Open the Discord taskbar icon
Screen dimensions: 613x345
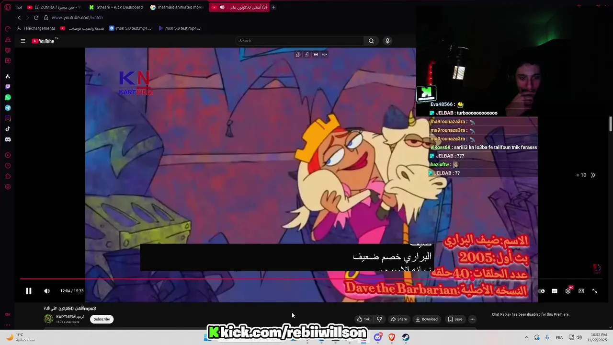[377, 337]
